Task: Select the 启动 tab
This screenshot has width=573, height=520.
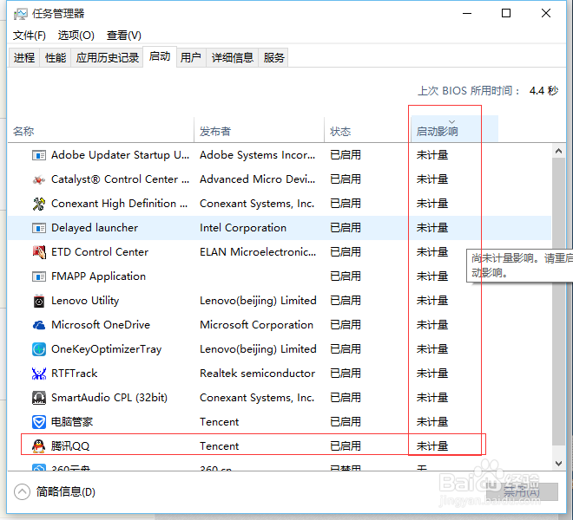Action: tap(160, 56)
